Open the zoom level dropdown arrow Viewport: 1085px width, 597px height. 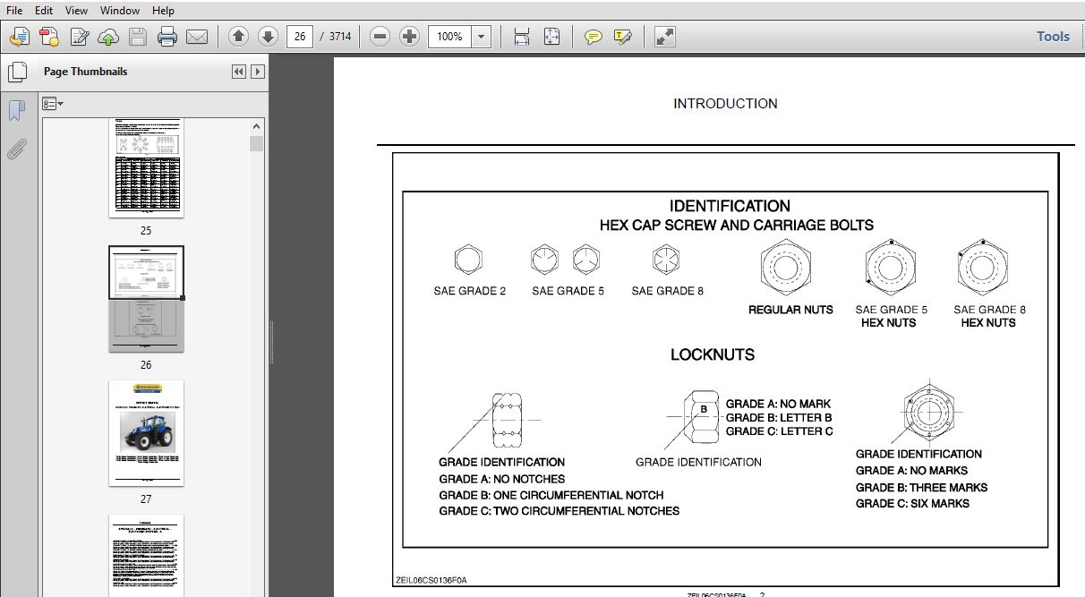coord(482,37)
